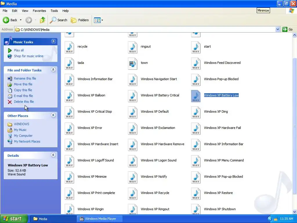Collapse the Music Tasks panel
The width and height of the screenshot is (297, 223).
point(53,41)
